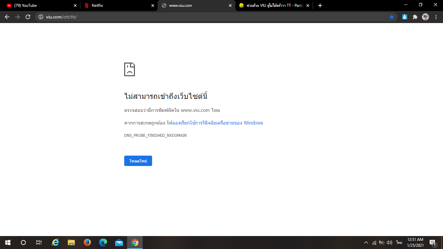Click the DNS_PROBE_FINISHED_NXDOMAIN error code

(155, 136)
